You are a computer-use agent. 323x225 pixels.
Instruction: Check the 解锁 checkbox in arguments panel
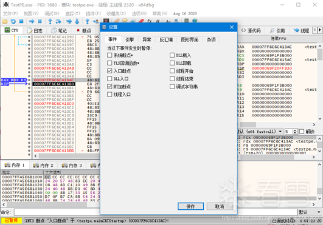click(302, 132)
